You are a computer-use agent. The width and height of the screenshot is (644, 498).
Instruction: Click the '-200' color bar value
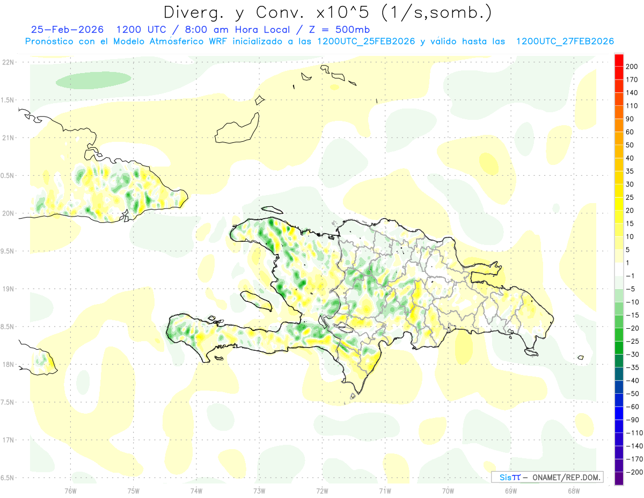click(635, 472)
